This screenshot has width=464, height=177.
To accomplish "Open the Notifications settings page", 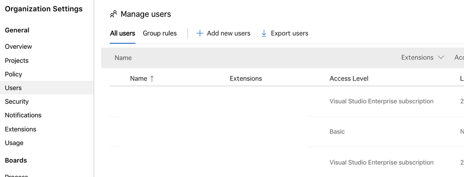I will click(x=23, y=115).
